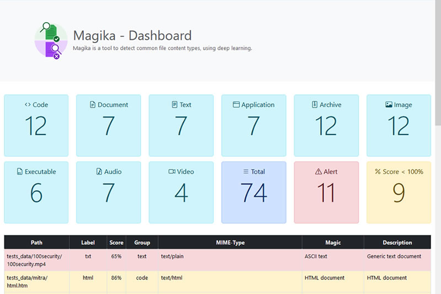Click the tests_data/100security/100security.mp4 path cell

click(36, 260)
